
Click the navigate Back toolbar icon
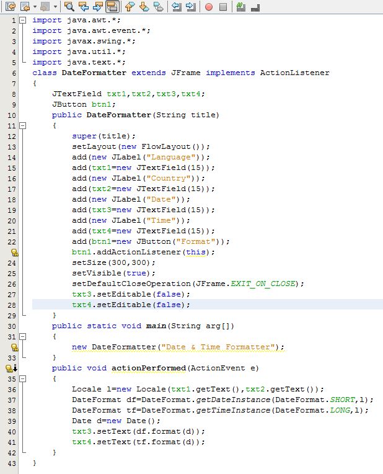coord(25,6)
